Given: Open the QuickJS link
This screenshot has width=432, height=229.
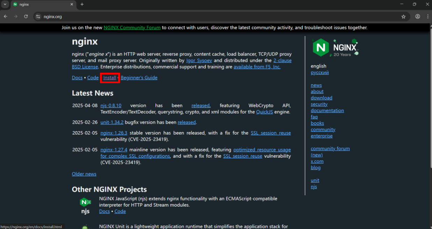Looking at the screenshot, I should coord(265,112).
